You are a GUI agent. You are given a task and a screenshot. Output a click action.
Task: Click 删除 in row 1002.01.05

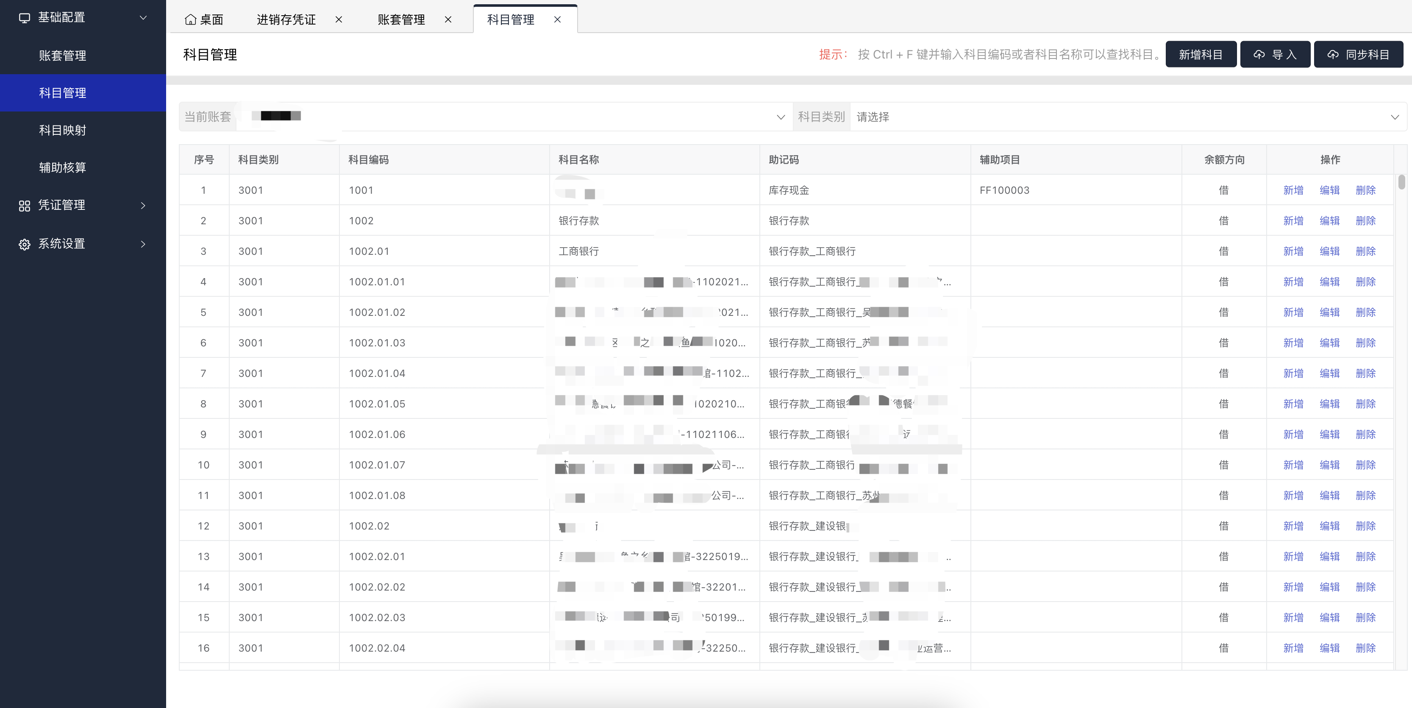(x=1365, y=404)
